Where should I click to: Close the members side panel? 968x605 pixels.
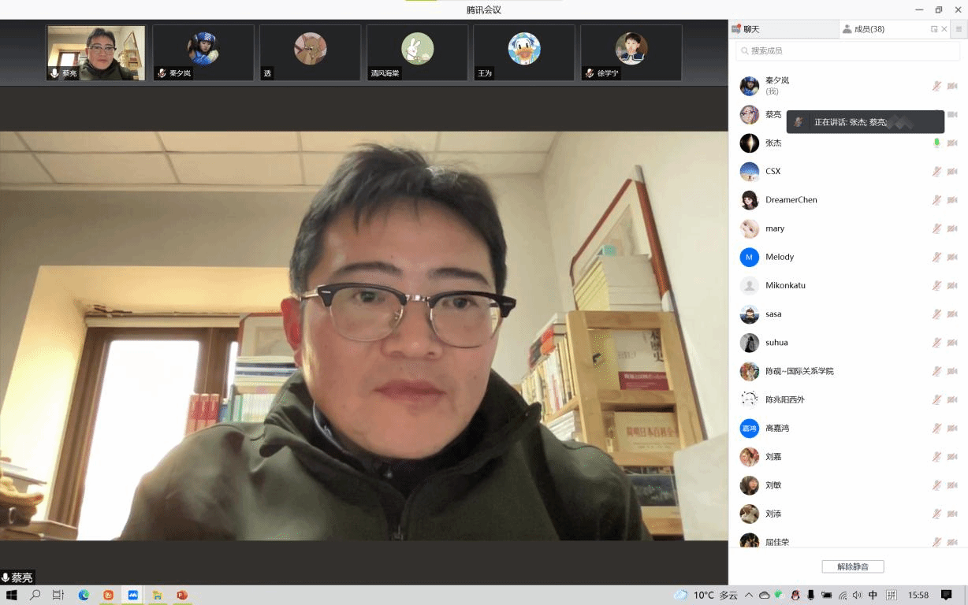click(x=944, y=29)
